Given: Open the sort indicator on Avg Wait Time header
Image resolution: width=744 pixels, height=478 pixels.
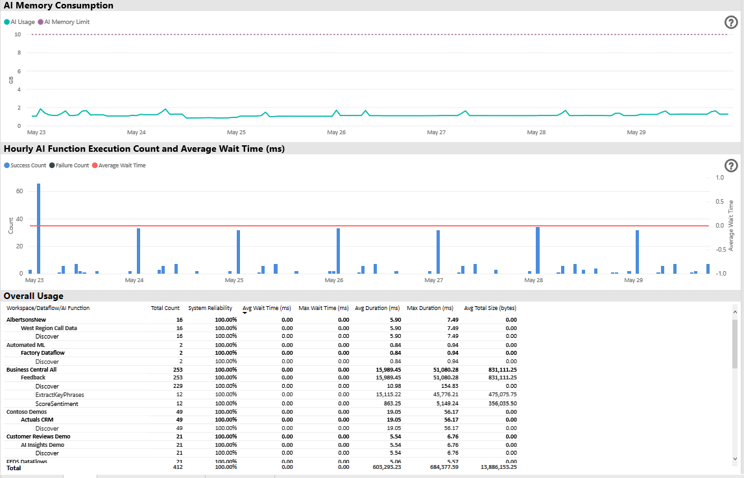Looking at the screenshot, I should point(244,311).
